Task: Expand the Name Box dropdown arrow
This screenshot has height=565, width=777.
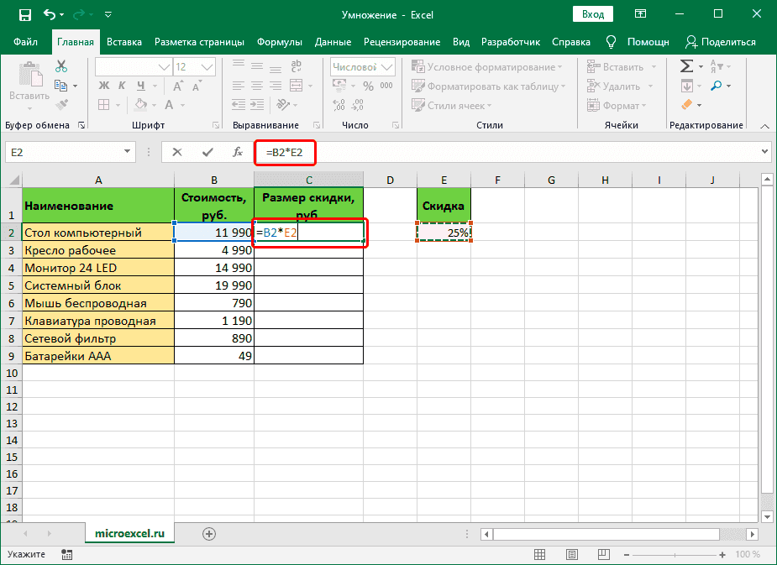Action: [x=126, y=152]
